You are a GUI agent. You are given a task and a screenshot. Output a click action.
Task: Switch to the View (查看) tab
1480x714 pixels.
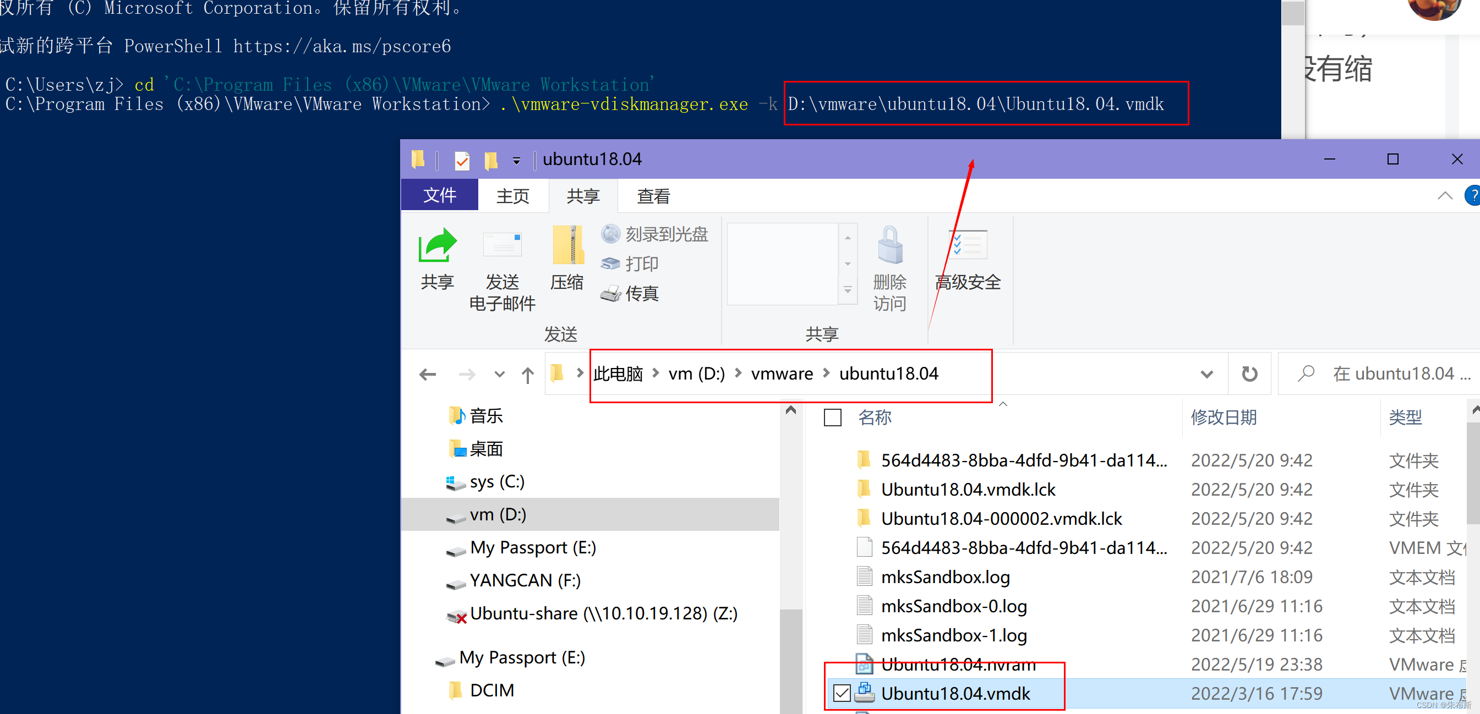click(653, 196)
